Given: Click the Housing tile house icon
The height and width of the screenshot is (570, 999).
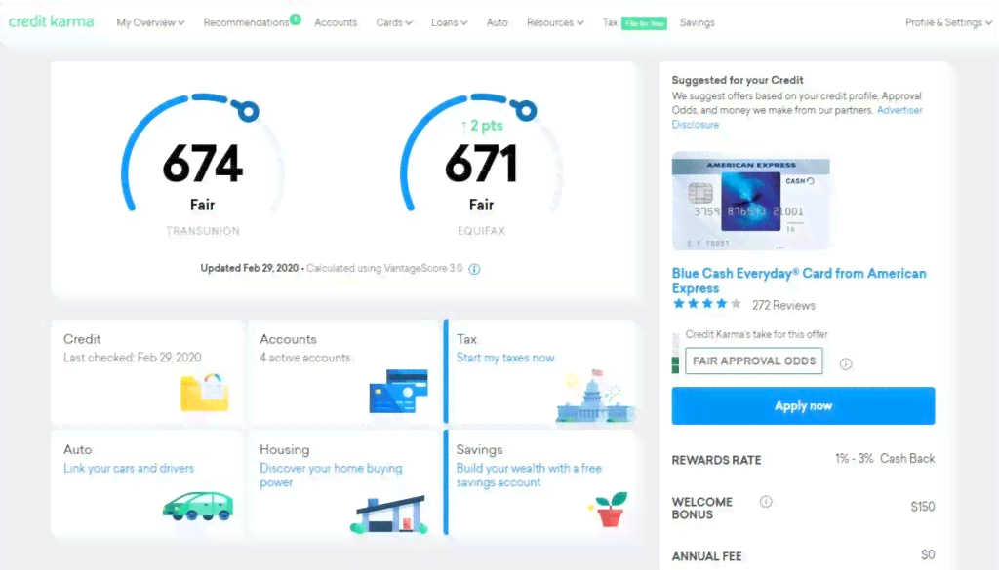Looking at the screenshot, I should (x=389, y=514).
